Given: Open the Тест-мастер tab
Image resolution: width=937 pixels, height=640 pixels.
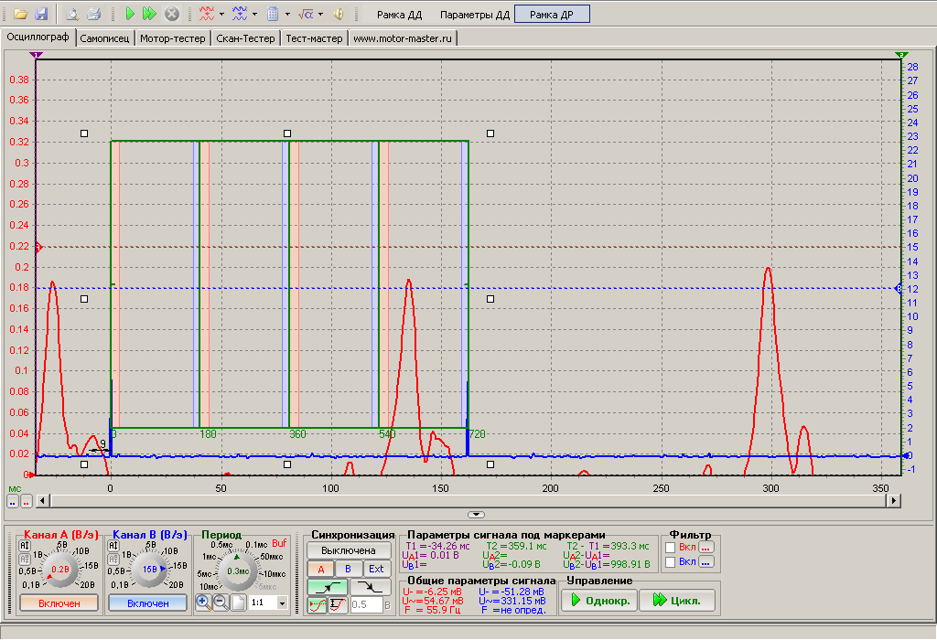Looking at the screenshot, I should point(315,38).
